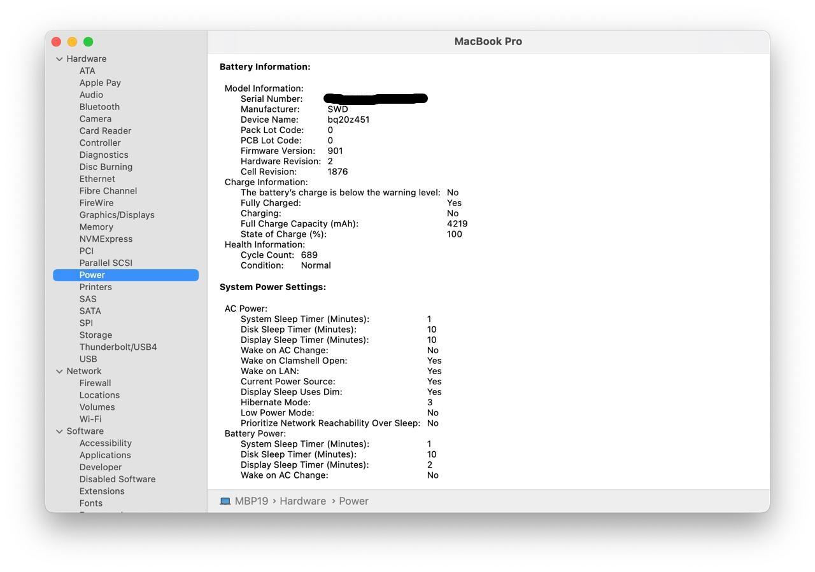
Task: Collapse the Network section chevron
Action: click(59, 372)
